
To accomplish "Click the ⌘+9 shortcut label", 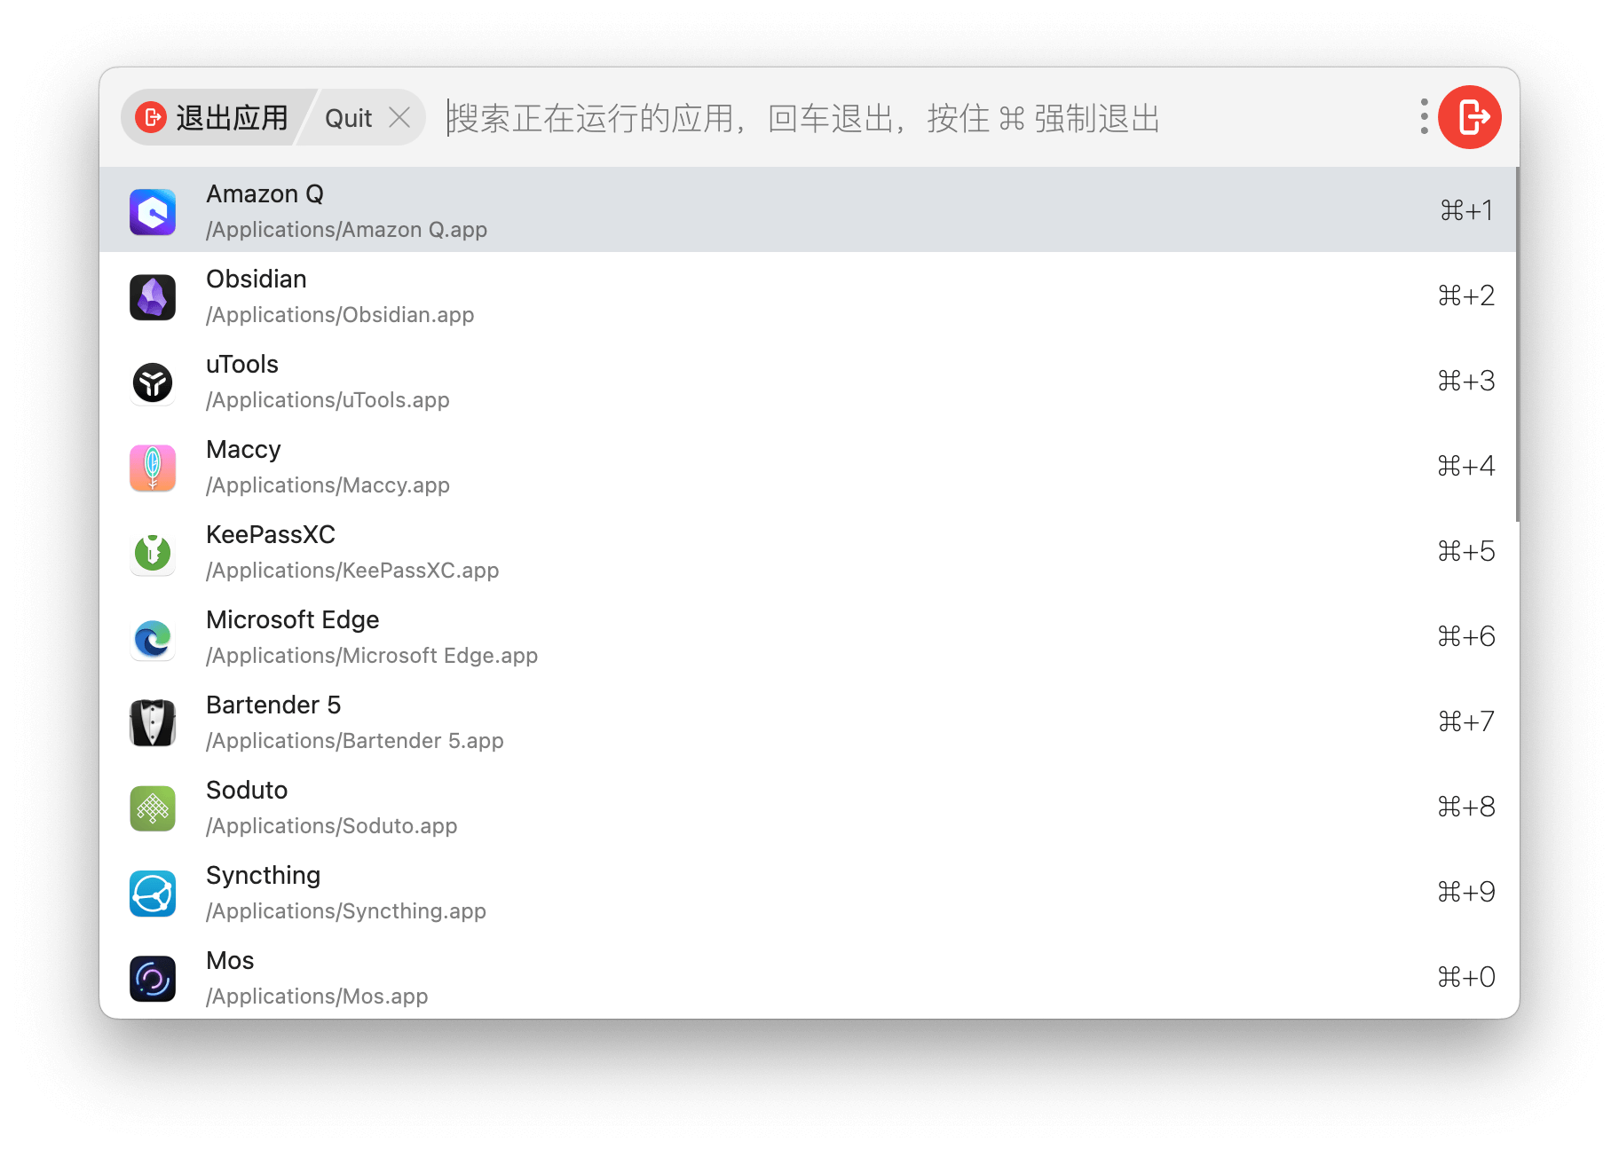I will coord(1466,892).
